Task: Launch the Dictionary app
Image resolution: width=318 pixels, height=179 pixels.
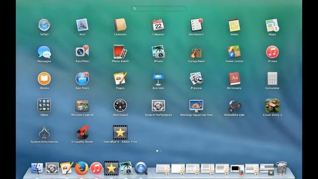Action: (x=234, y=79)
